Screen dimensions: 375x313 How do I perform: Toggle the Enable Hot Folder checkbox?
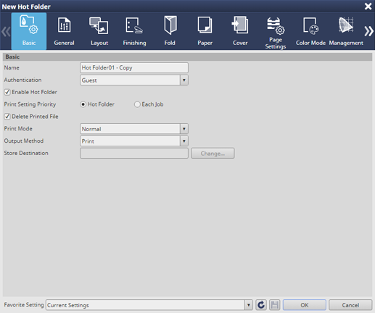pyautogui.click(x=7, y=92)
